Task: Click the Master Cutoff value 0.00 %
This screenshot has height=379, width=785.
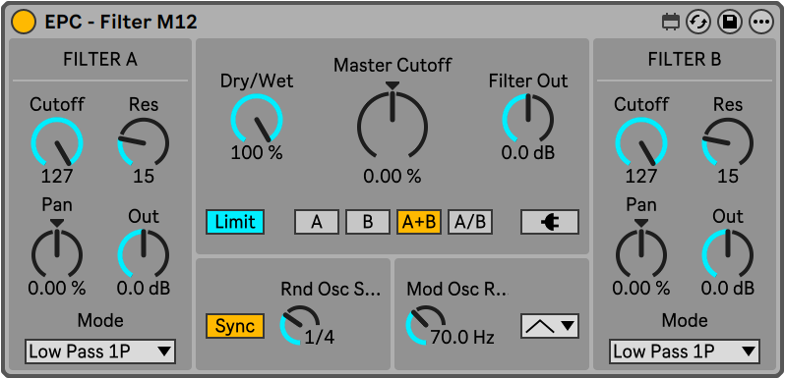Action: (392, 176)
